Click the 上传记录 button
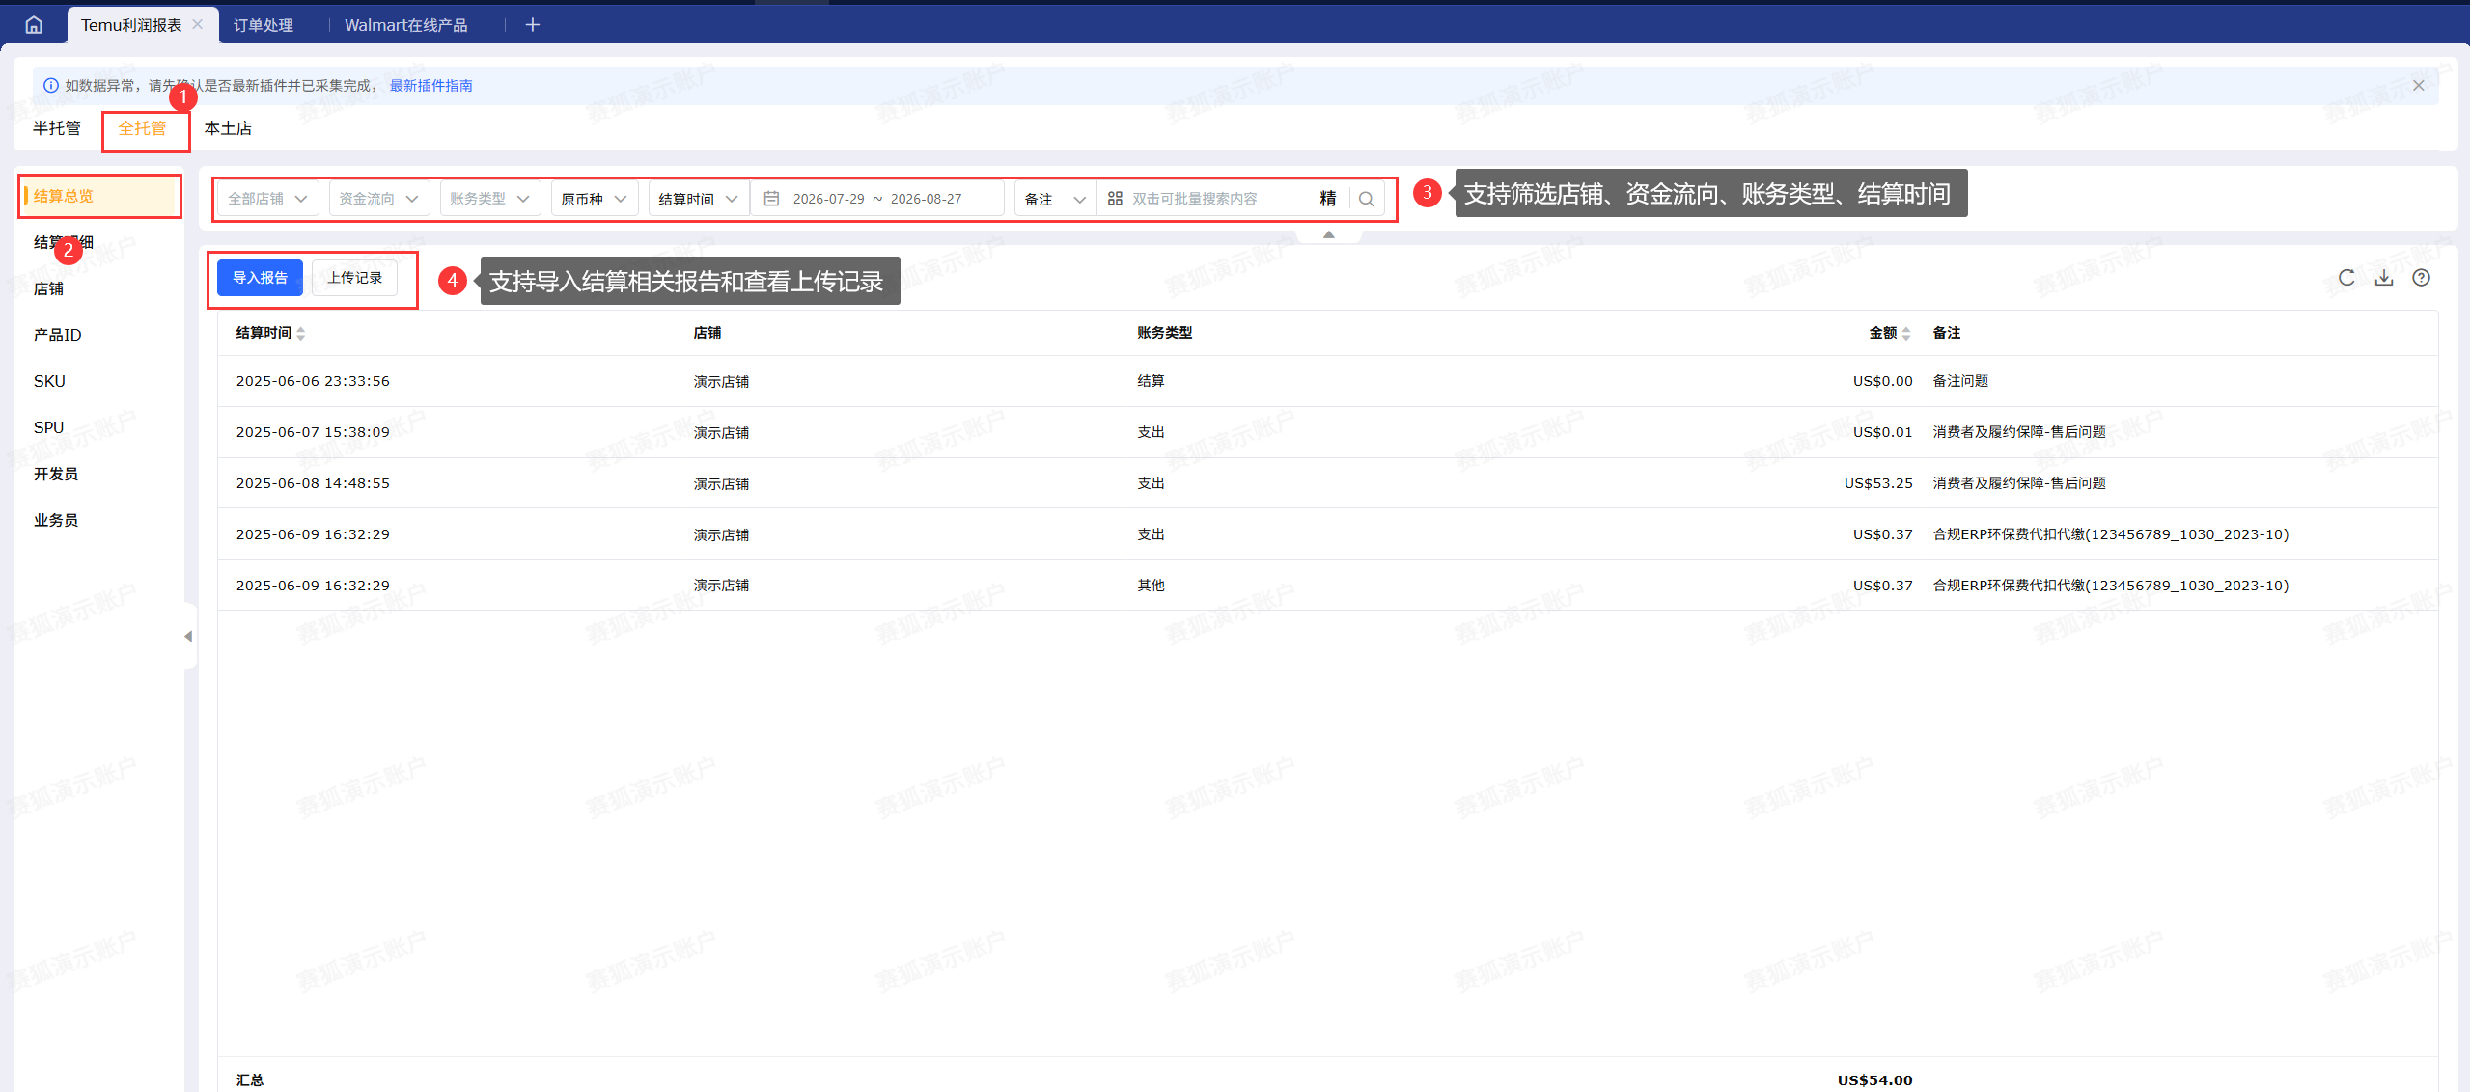 (x=354, y=278)
